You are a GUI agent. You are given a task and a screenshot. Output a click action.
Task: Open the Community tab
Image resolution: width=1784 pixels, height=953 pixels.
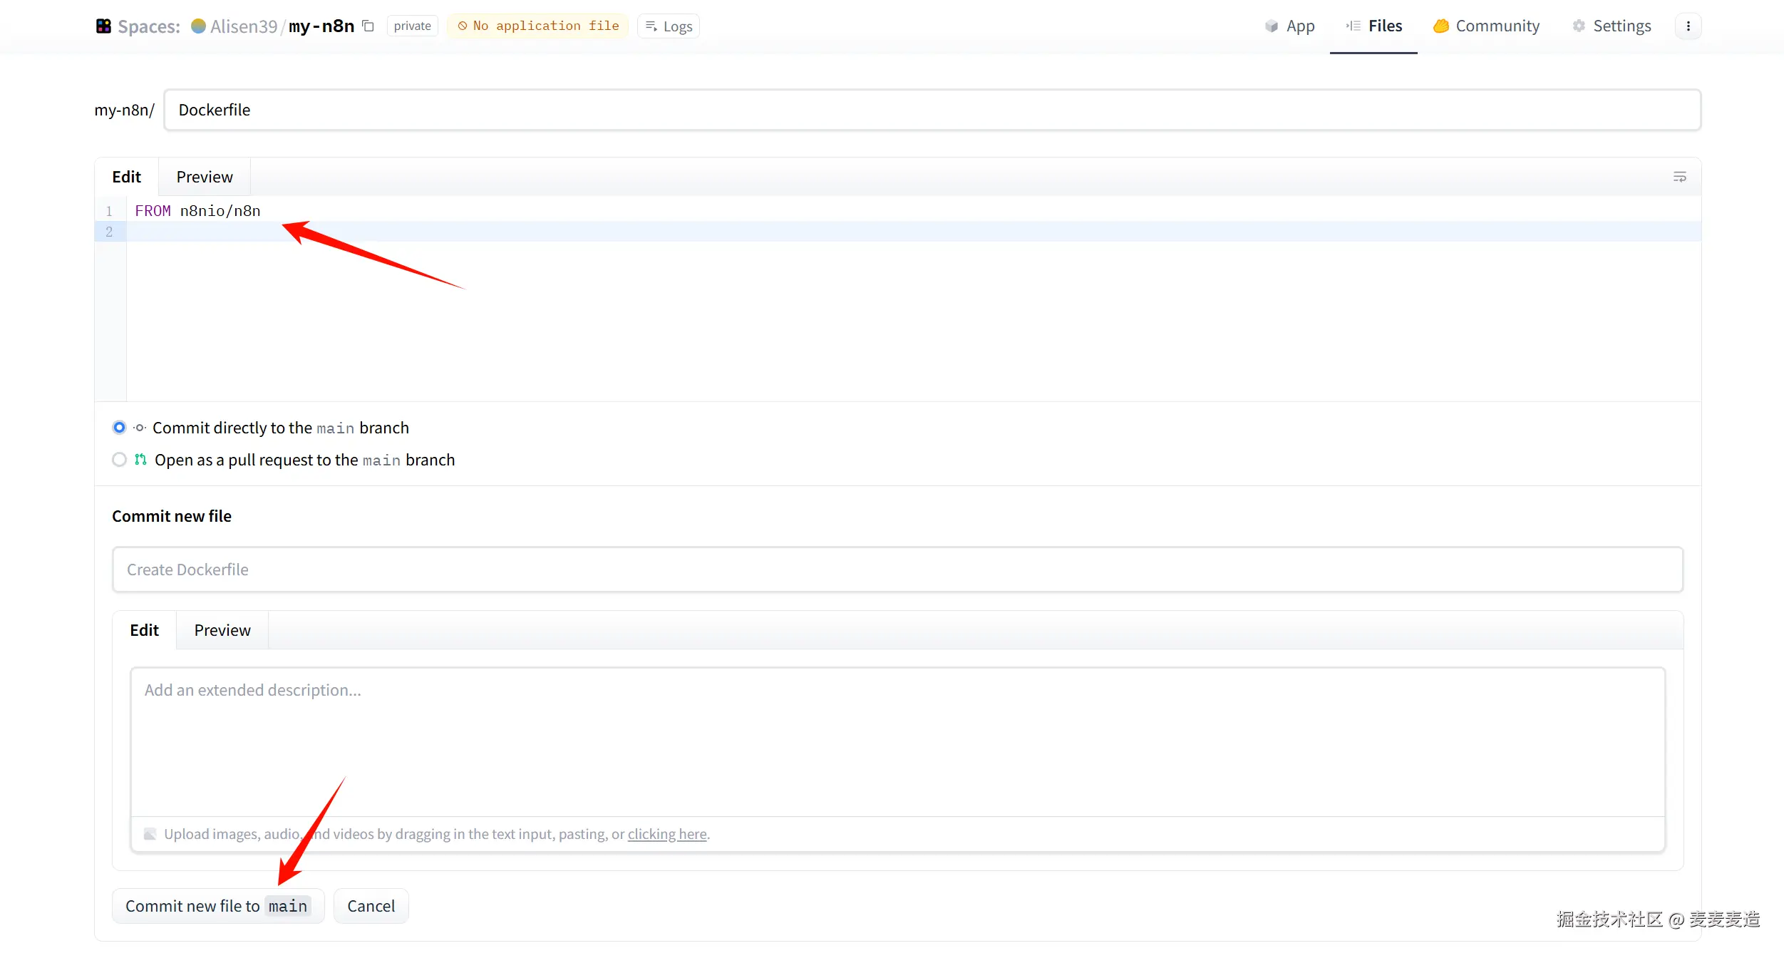pos(1487,26)
